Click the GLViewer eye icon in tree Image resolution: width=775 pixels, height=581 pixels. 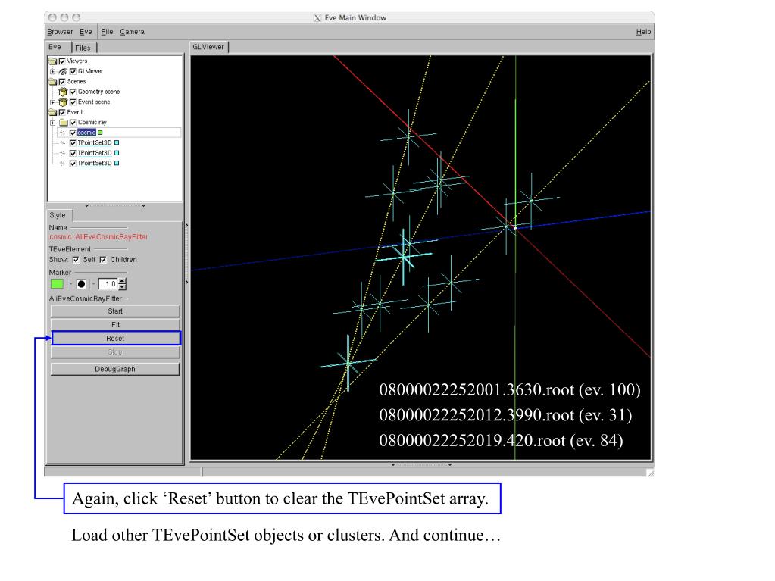pos(63,72)
